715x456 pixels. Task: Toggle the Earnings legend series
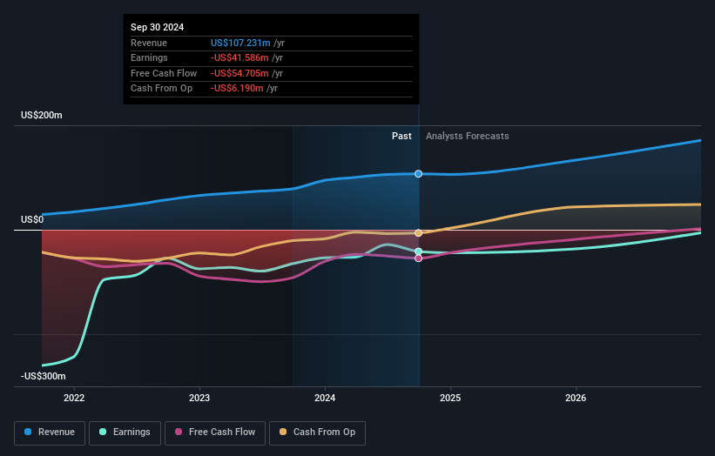tap(125, 433)
